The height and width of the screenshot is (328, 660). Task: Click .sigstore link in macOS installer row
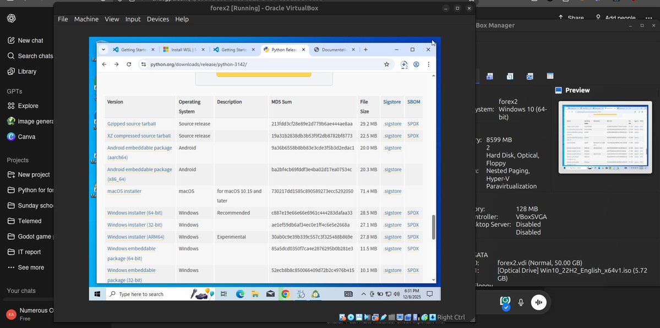392,191
